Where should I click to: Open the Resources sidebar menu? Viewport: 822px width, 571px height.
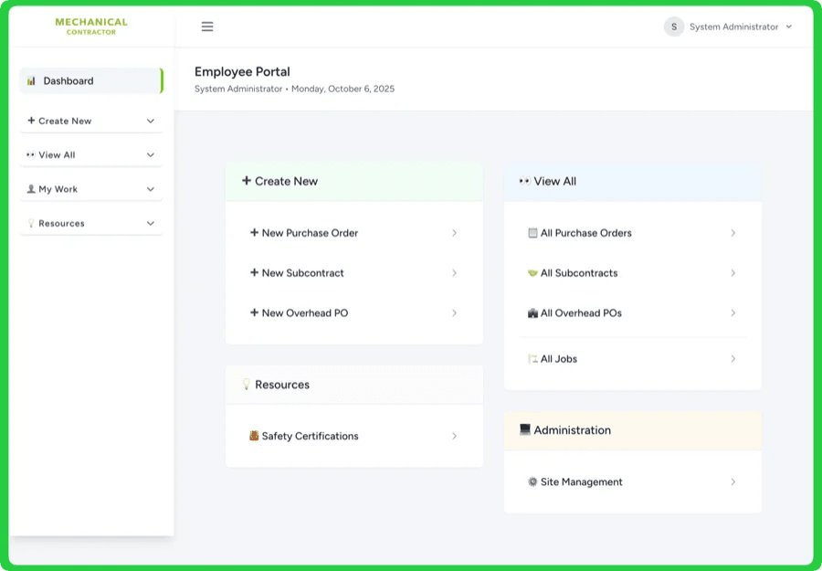pyautogui.click(x=90, y=222)
